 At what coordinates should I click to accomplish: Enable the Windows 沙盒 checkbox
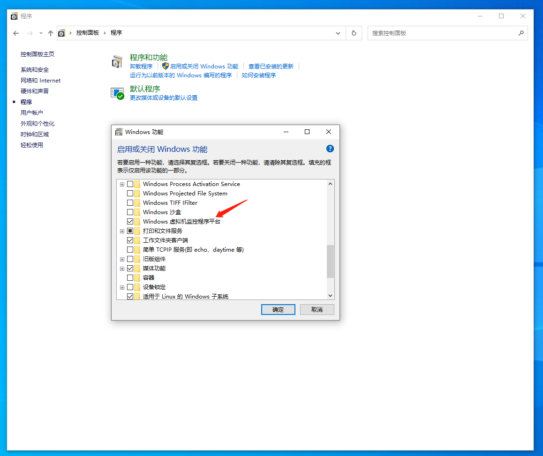pos(130,212)
